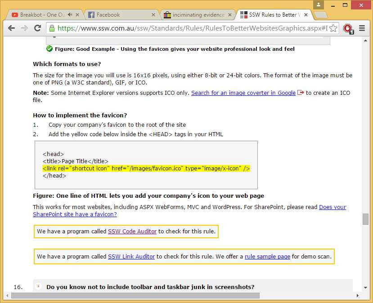Click the SSW favicon on the active tab

(x=243, y=15)
